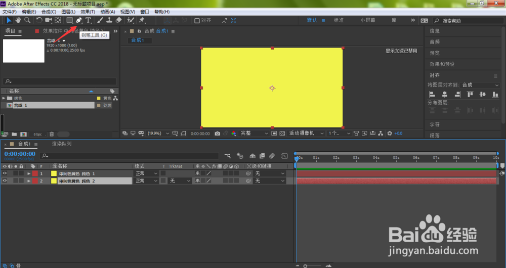
Task: Select the Eraser tool
Action: 119,20
